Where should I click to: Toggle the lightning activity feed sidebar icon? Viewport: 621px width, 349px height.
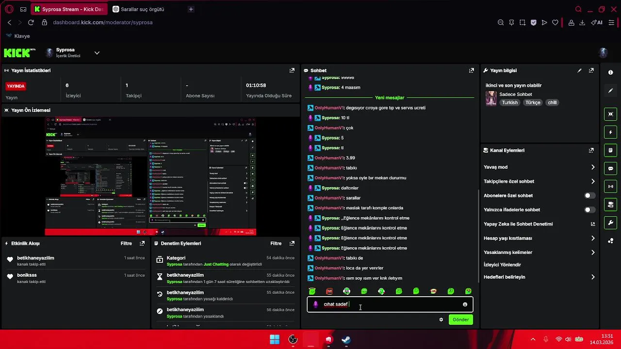(610, 132)
